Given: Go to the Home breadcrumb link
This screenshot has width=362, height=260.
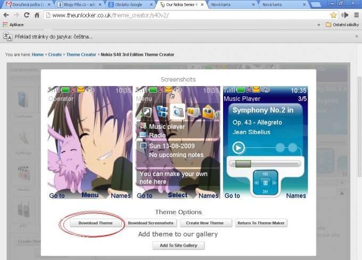Looking at the screenshot, I should click(x=38, y=55).
